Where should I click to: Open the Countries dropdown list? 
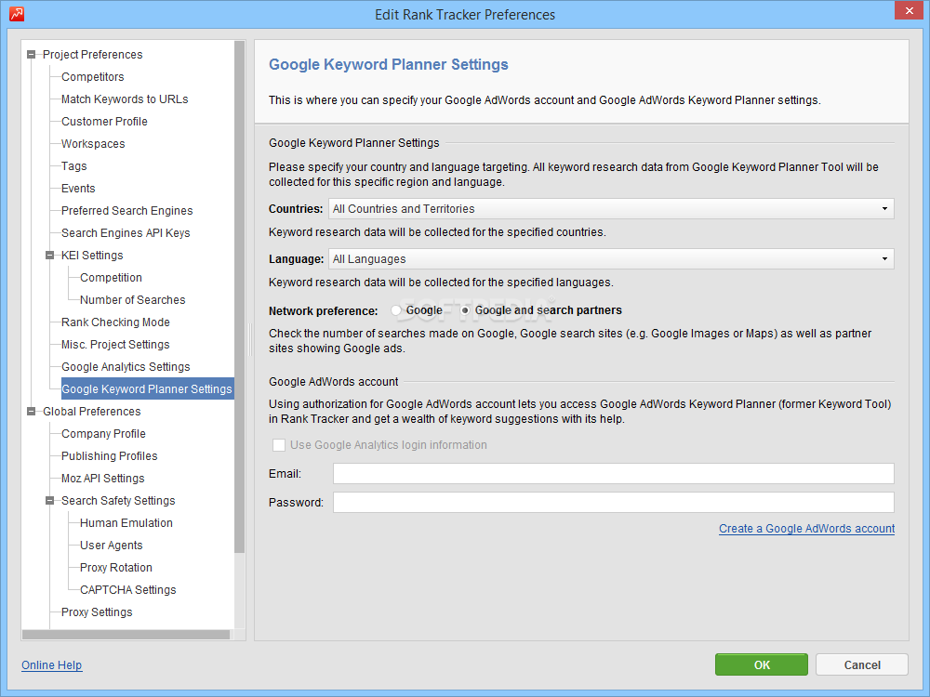pos(884,209)
